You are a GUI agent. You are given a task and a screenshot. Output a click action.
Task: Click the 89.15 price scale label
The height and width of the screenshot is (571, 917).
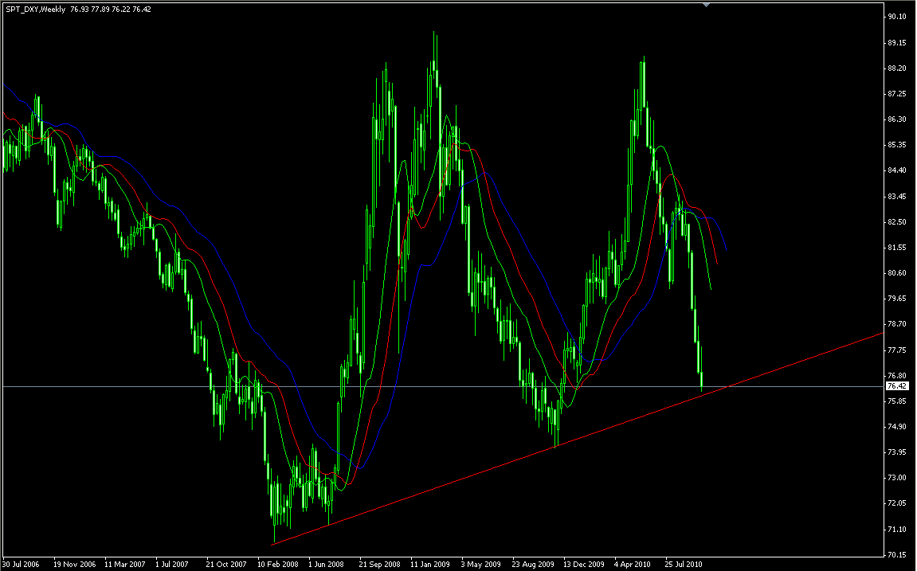(896, 43)
